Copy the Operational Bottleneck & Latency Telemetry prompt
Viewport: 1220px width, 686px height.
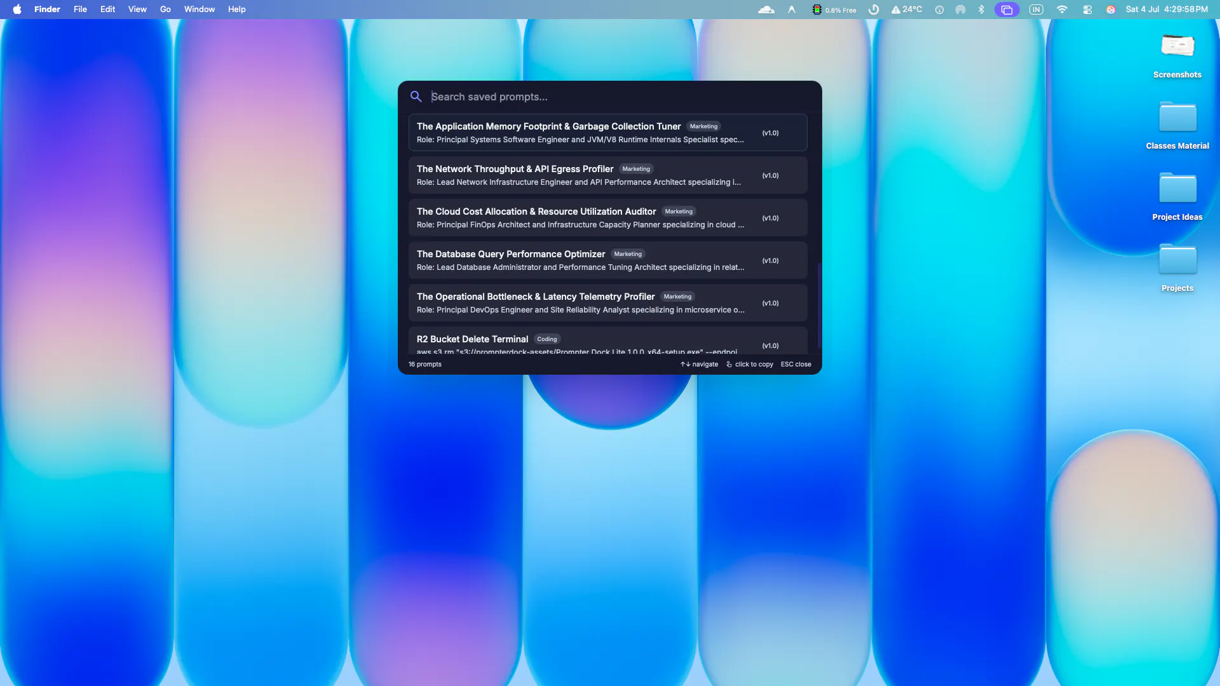point(607,303)
